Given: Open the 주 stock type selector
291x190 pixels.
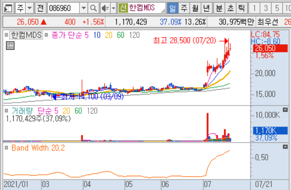Looking at the screenshot, I should tap(20, 8).
